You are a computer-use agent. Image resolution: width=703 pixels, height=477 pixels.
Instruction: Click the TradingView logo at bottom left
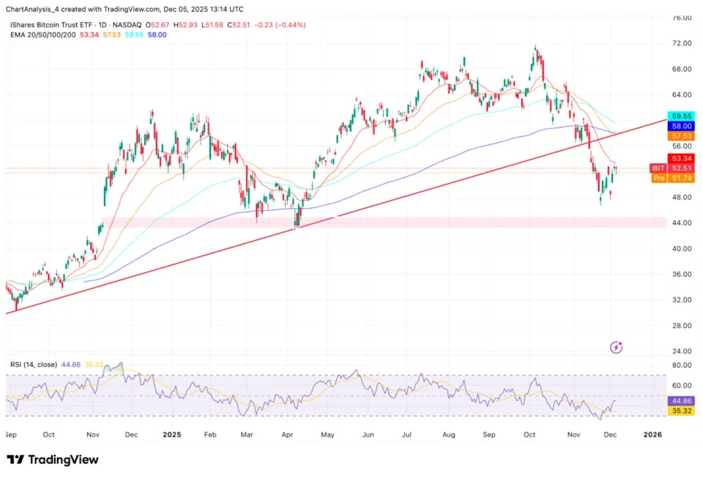click(x=52, y=459)
